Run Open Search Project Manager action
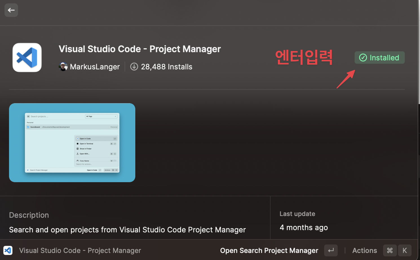 [x=269, y=250]
